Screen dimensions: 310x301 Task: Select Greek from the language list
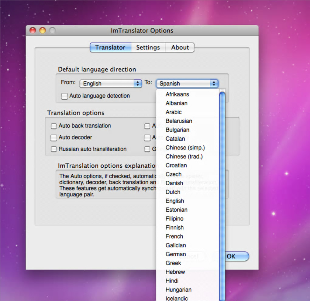tap(188, 263)
